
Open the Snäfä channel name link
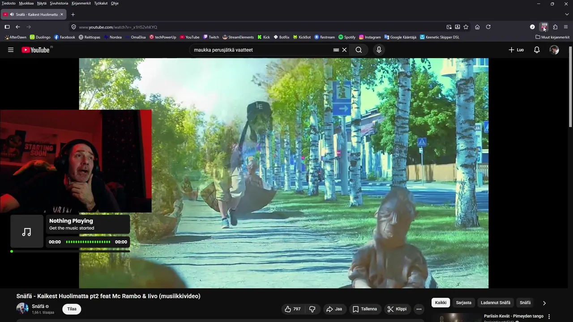tap(38, 306)
